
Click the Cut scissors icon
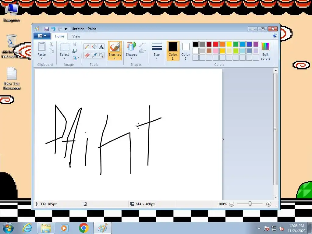[x=51, y=44]
